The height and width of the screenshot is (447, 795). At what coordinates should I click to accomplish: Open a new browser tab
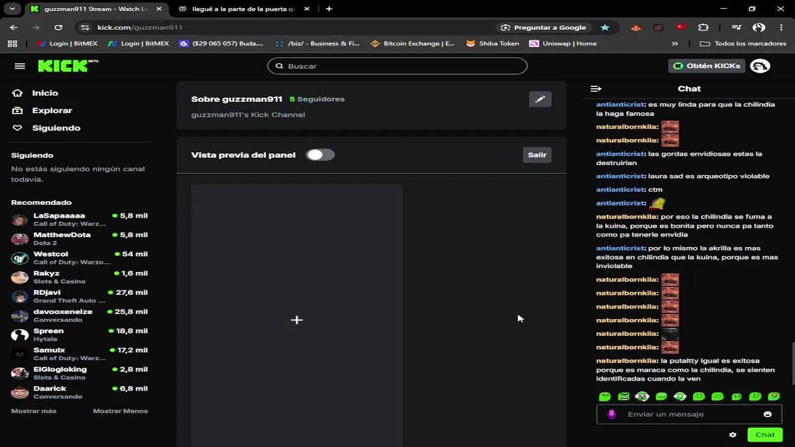click(x=329, y=9)
